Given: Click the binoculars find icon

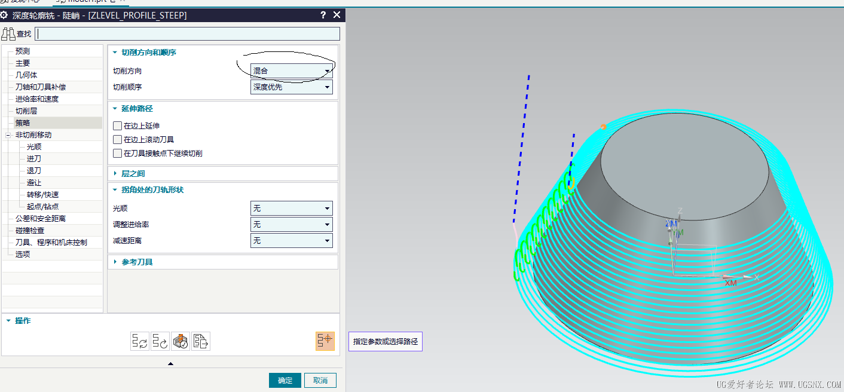Looking at the screenshot, I should coord(8,33).
